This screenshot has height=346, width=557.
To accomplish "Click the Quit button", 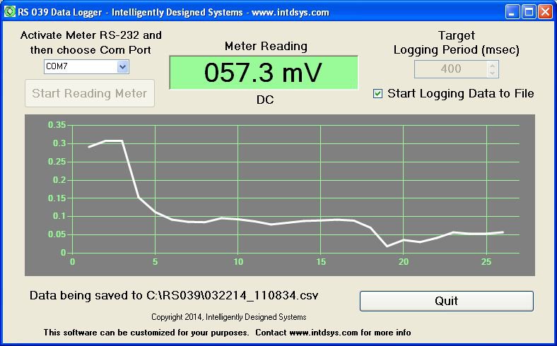I will (447, 301).
